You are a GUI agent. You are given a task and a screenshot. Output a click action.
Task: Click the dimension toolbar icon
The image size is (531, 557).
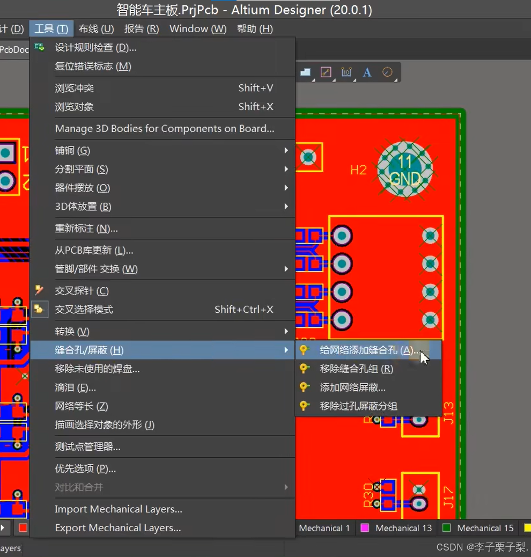(346, 72)
